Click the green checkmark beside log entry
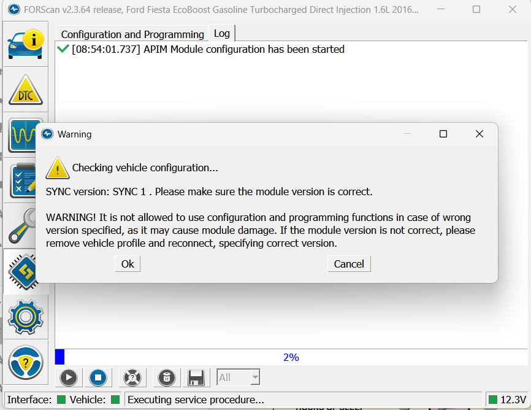The width and height of the screenshot is (531, 410). [x=63, y=49]
